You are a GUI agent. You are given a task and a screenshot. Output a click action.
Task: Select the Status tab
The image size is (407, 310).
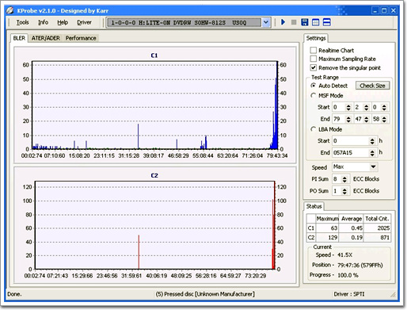[314, 206]
